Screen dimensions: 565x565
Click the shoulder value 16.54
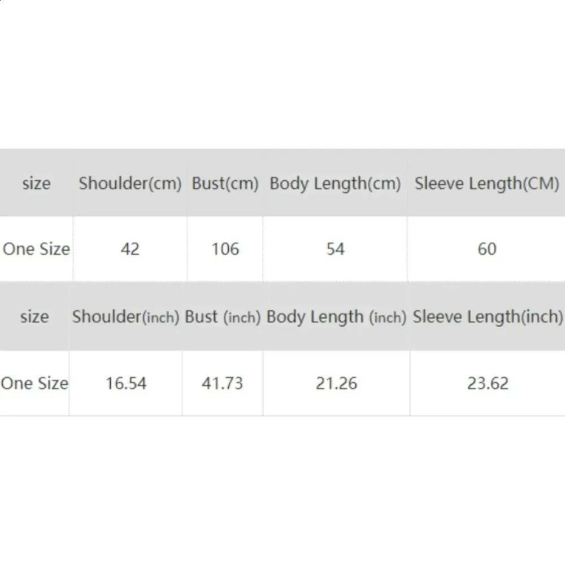pyautogui.click(x=125, y=384)
